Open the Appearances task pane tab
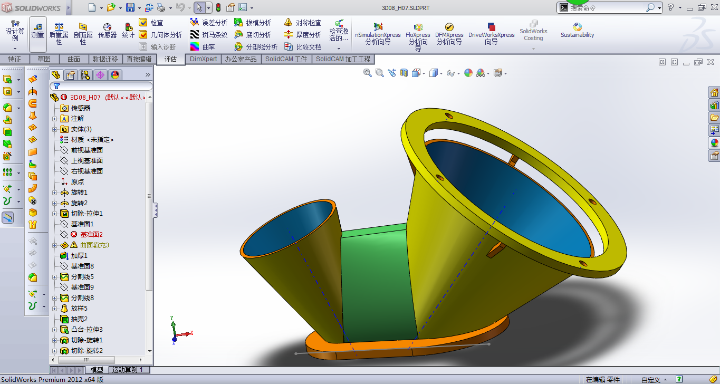The image size is (720, 384). pyautogui.click(x=714, y=143)
